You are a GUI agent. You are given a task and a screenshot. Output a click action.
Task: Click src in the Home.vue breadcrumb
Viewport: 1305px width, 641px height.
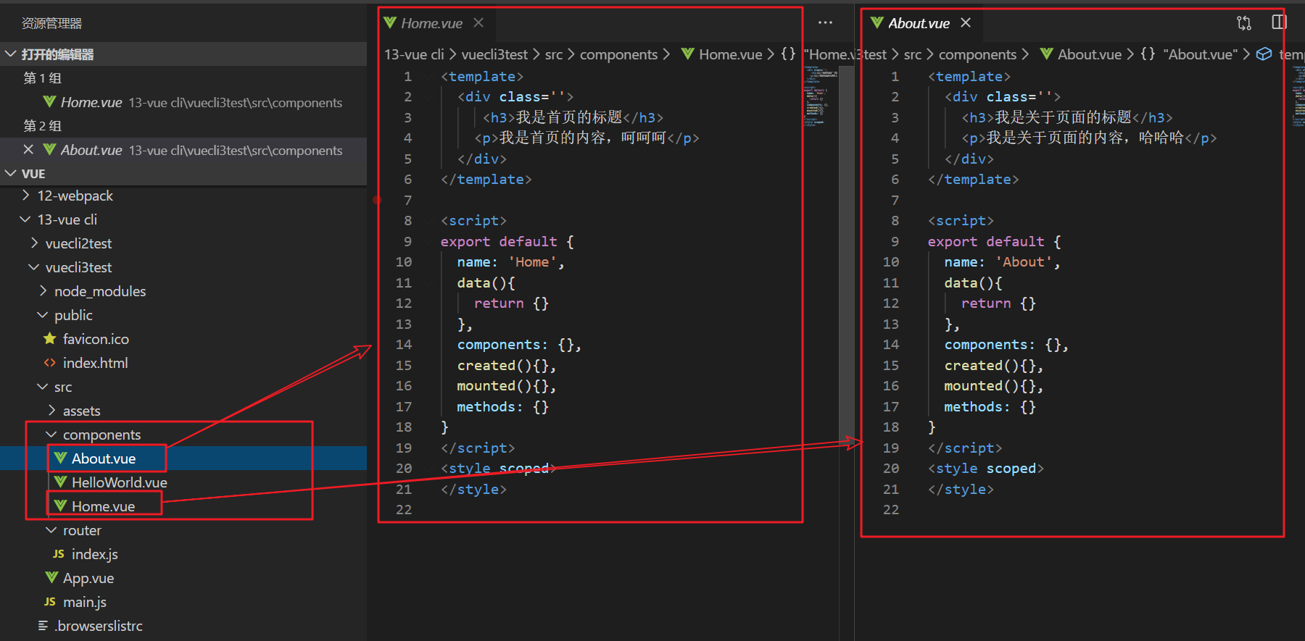[x=554, y=54]
